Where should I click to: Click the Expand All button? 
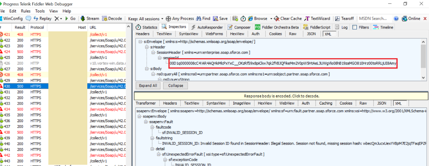click(x=148, y=86)
